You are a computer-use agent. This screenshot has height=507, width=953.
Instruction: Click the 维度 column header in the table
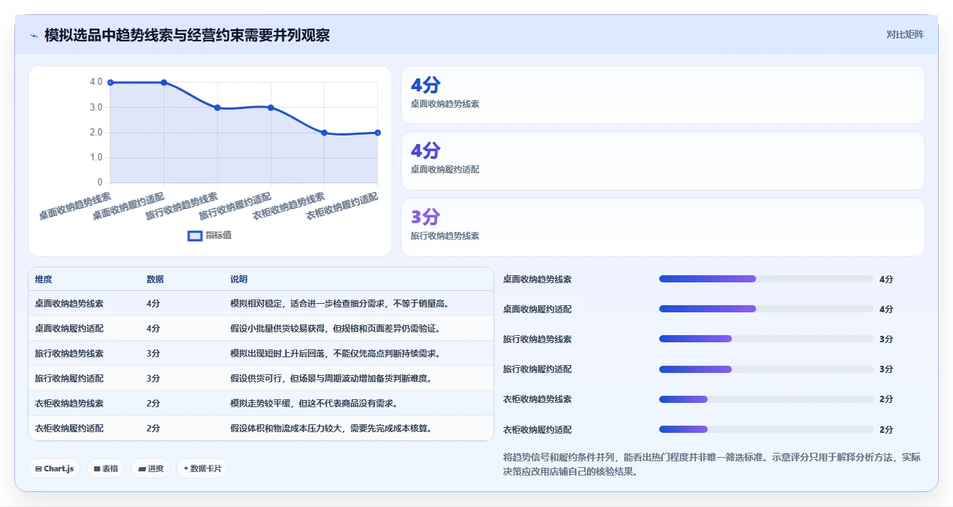pyautogui.click(x=44, y=280)
